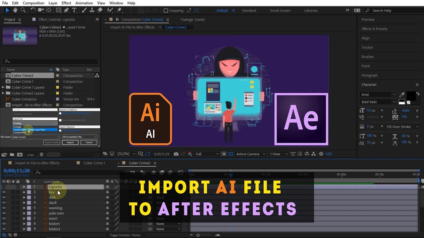This screenshot has width=424, height=238.
Task: Open the Animation menu
Action: (84, 3)
